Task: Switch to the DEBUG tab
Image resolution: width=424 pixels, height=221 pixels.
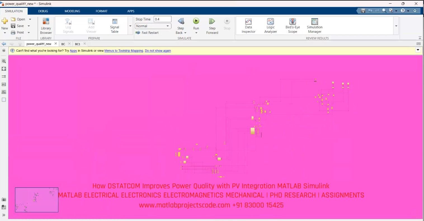Action: 43,11
